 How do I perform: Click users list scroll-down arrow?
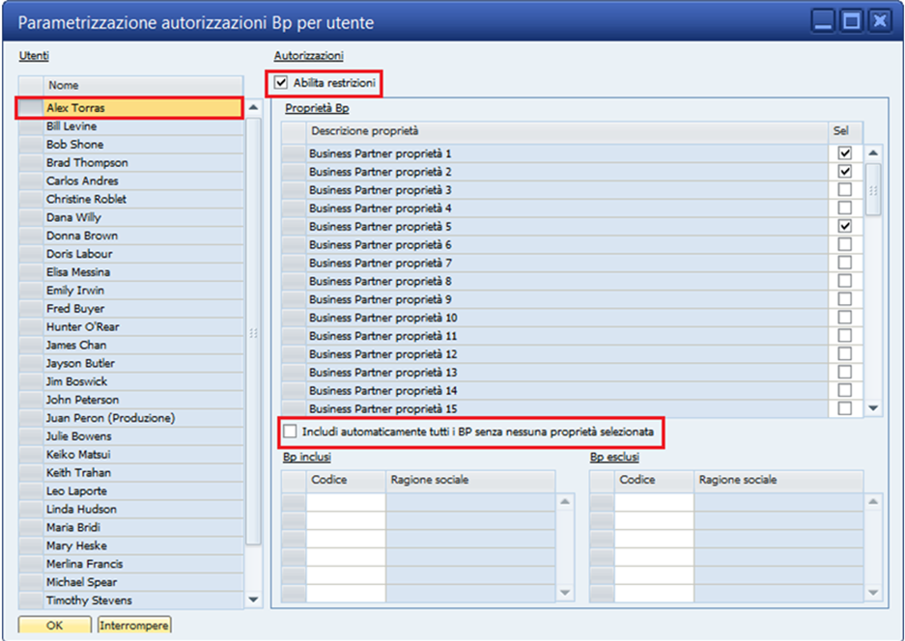253,600
